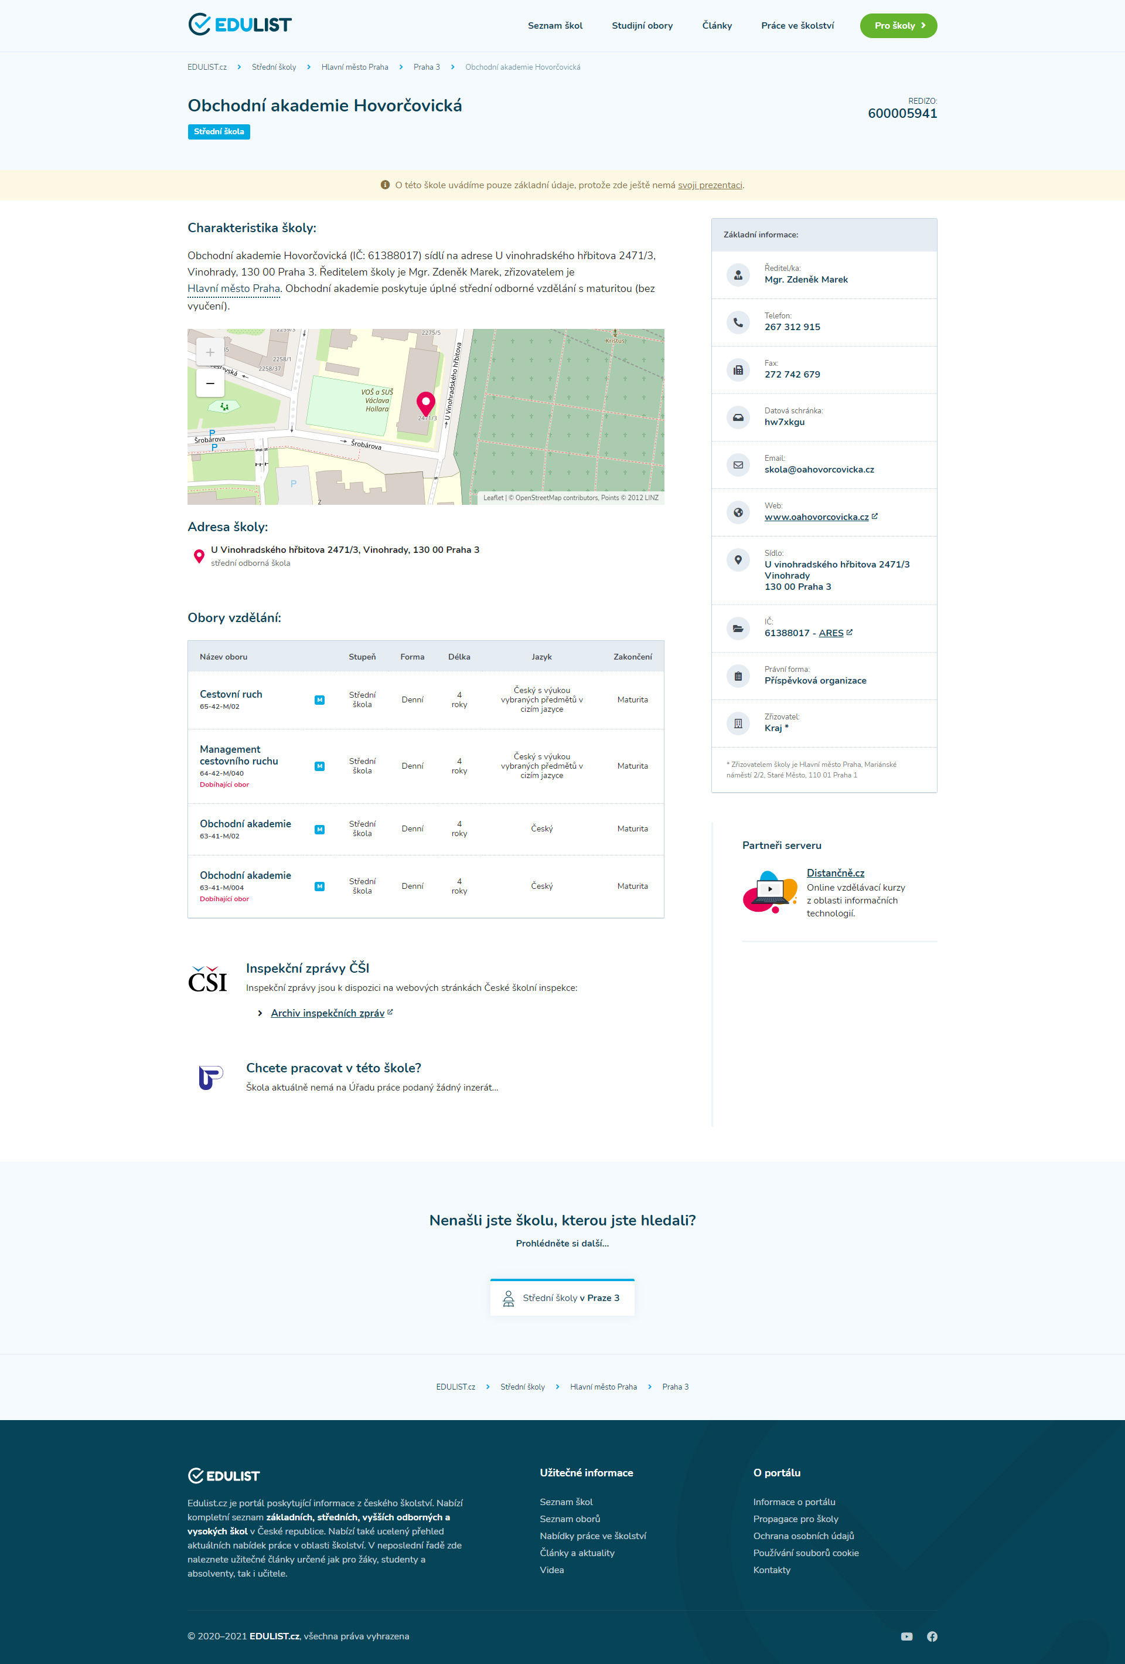Zoom in on the map
1125x1664 pixels.
click(x=210, y=352)
